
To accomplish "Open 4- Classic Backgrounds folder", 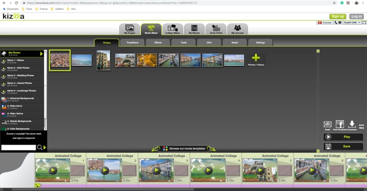I will pos(22,123).
